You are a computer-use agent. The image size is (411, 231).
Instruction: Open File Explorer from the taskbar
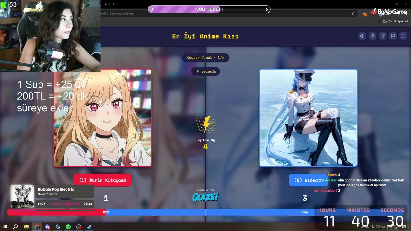[x=26, y=227]
